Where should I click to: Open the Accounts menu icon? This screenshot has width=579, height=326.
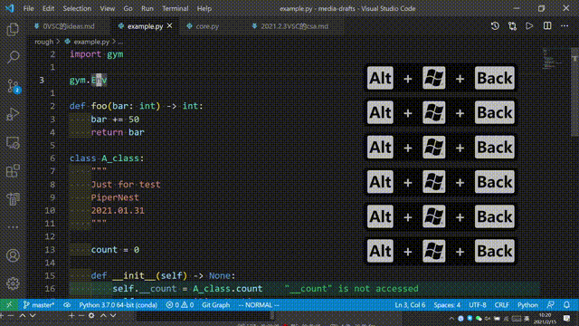13,255
